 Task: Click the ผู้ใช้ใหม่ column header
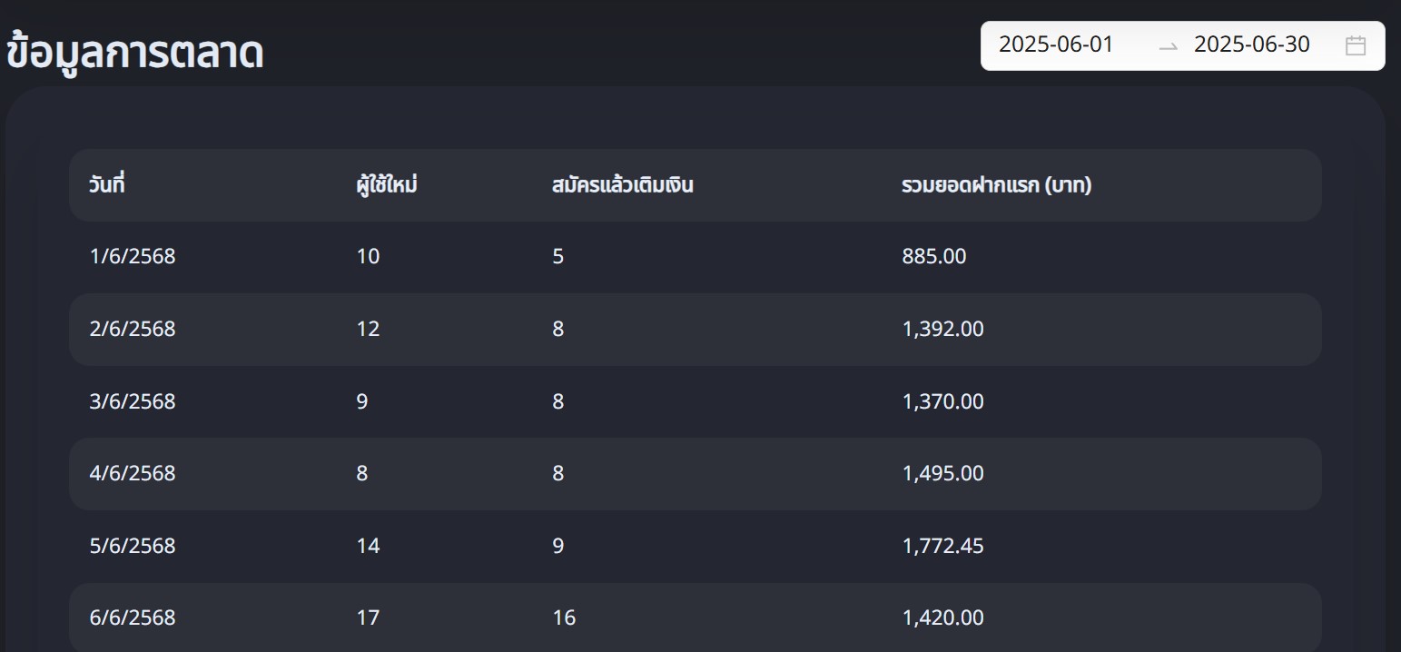pos(387,185)
